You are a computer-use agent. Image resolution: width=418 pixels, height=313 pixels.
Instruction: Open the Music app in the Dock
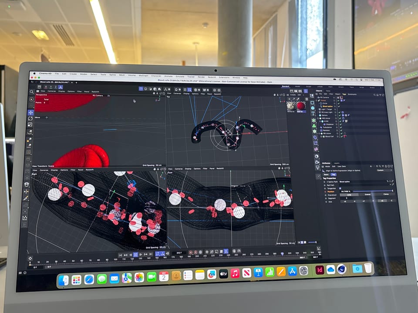click(x=235, y=273)
